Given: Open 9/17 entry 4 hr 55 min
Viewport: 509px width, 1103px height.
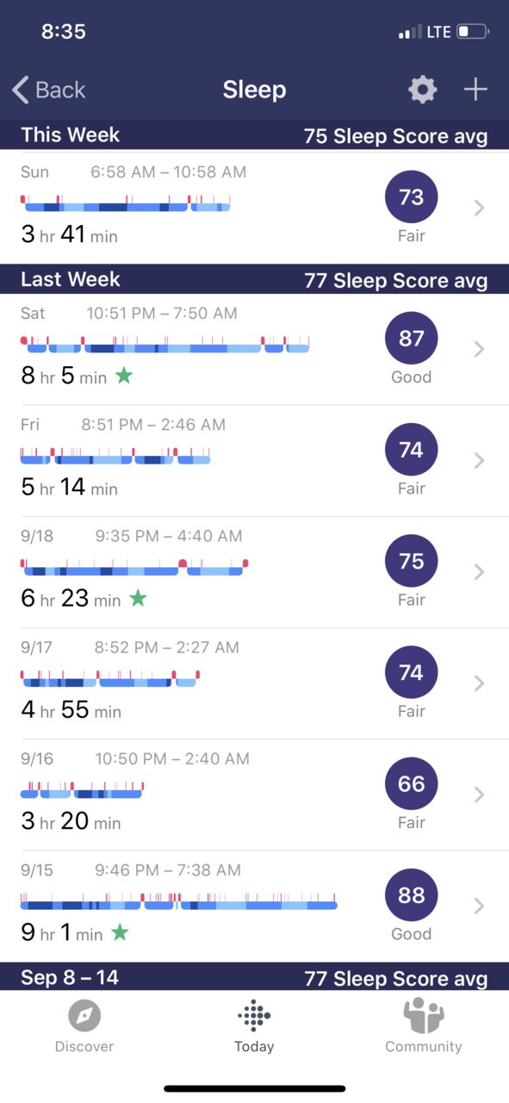Looking at the screenshot, I should point(254,683).
